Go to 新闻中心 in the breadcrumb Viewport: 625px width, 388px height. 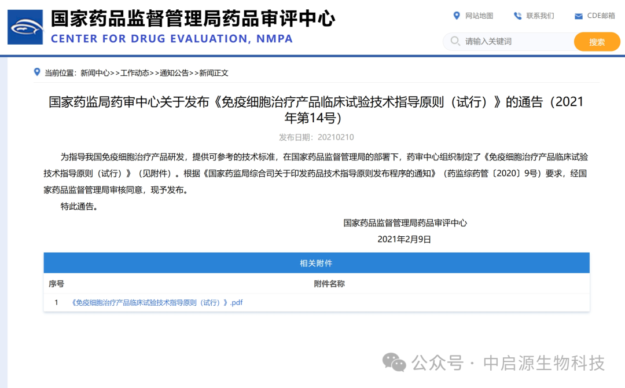95,73
